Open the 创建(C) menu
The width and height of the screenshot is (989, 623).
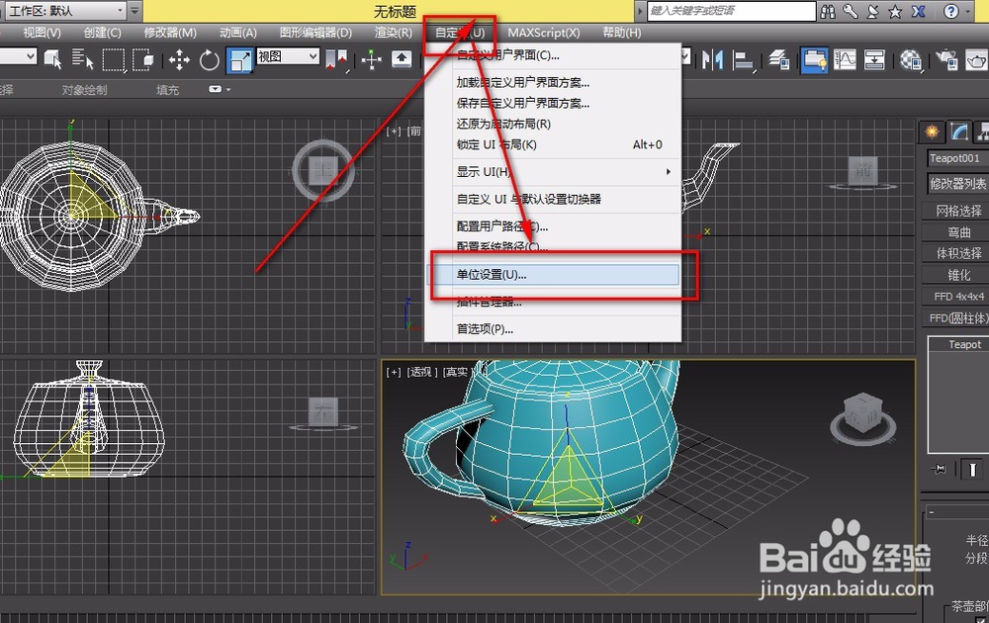click(x=102, y=33)
